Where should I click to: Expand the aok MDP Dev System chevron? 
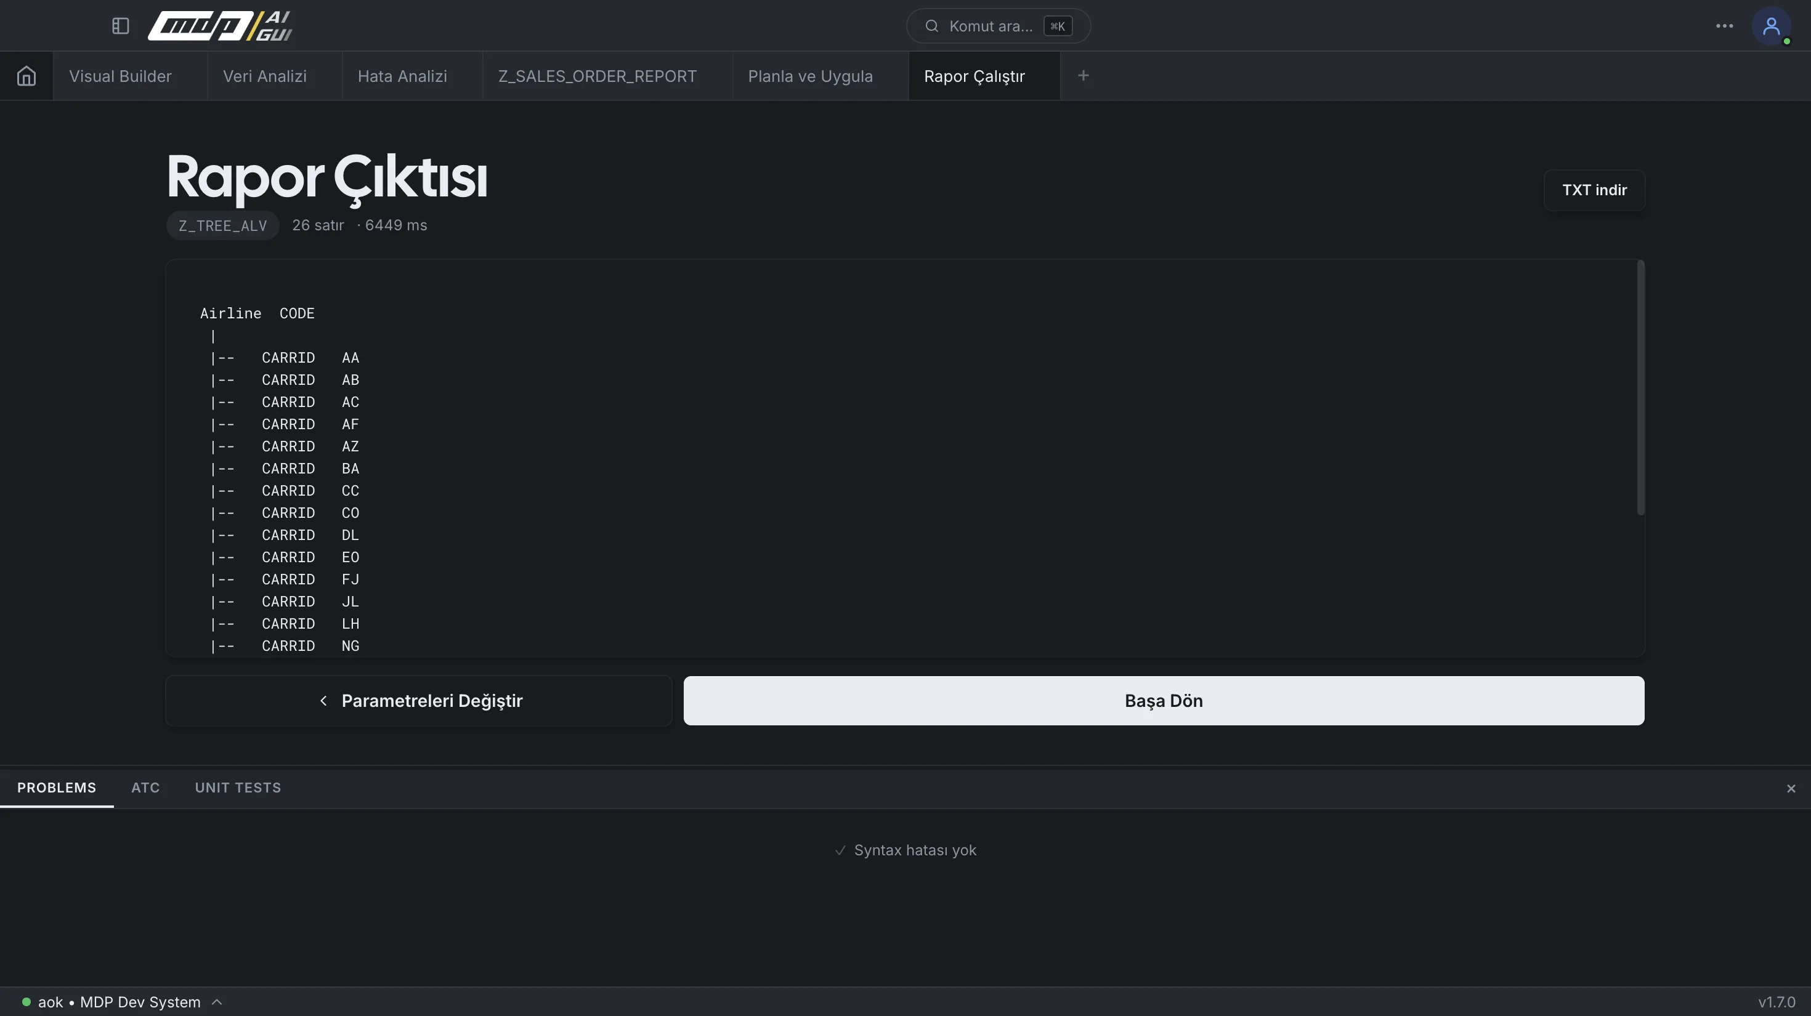click(x=217, y=1002)
